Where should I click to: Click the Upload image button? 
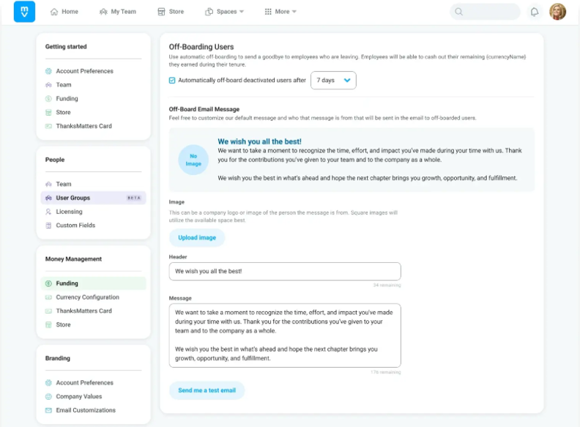[x=197, y=237]
